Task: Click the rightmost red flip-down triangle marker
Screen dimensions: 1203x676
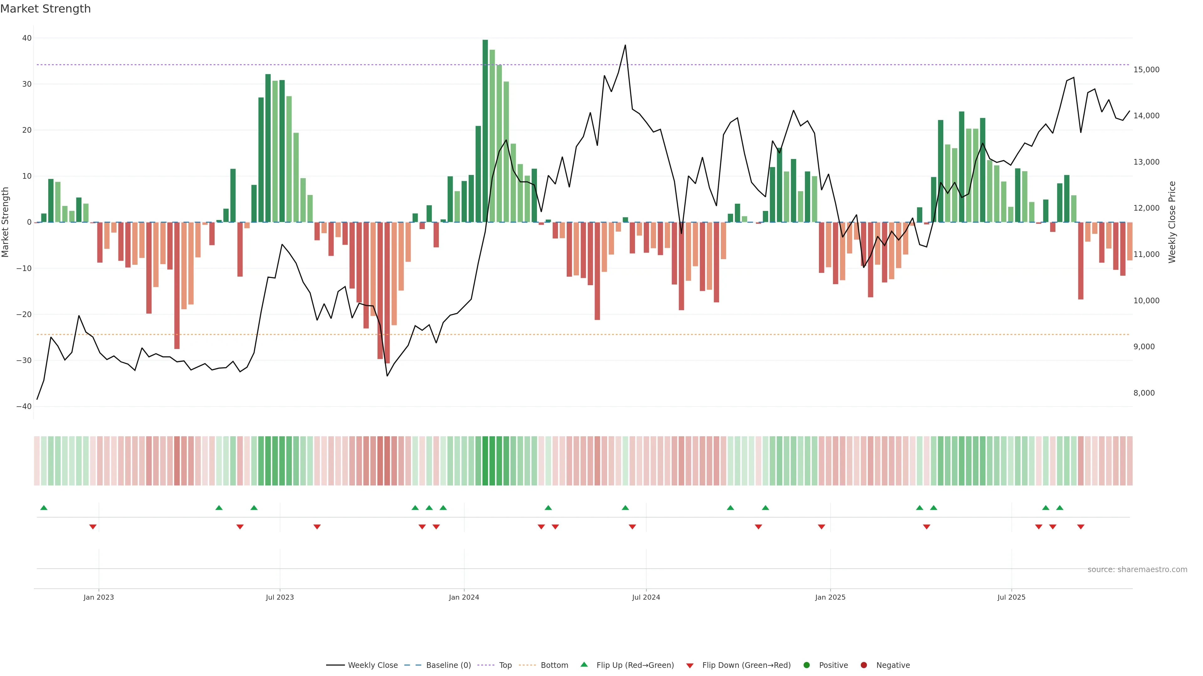Action: click(x=1081, y=527)
